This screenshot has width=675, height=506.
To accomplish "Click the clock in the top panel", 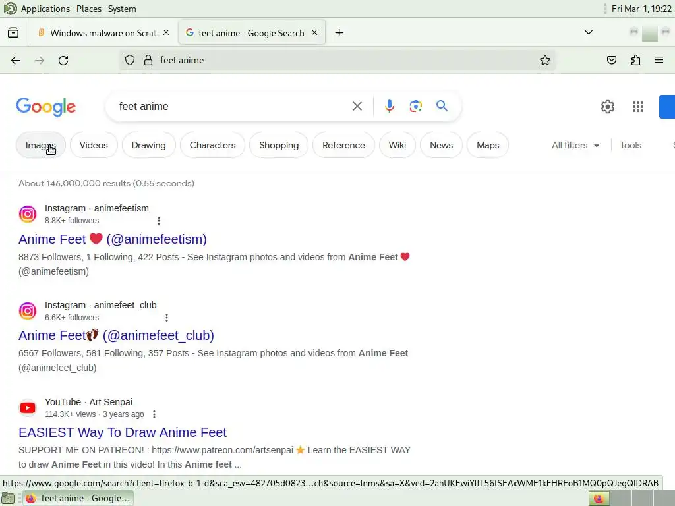I will coord(641,9).
